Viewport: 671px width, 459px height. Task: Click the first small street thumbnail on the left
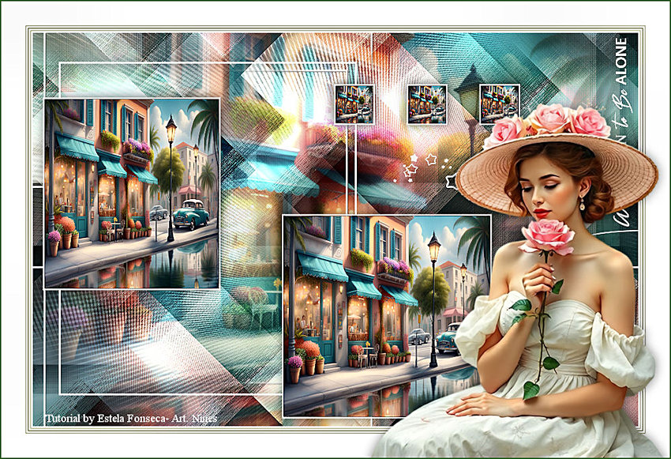point(354,104)
